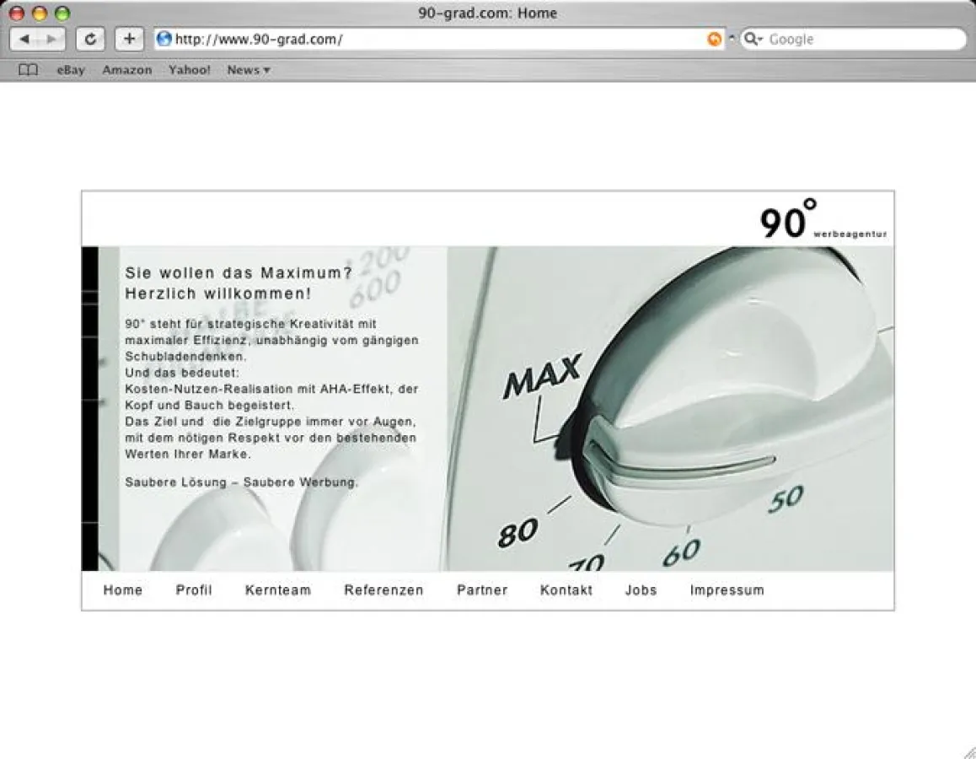This screenshot has width=976, height=759.
Task: Click the magnifying glass in Google search field
Action: coord(751,39)
